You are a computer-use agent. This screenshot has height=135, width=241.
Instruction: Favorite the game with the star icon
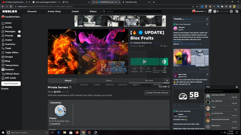point(134,69)
